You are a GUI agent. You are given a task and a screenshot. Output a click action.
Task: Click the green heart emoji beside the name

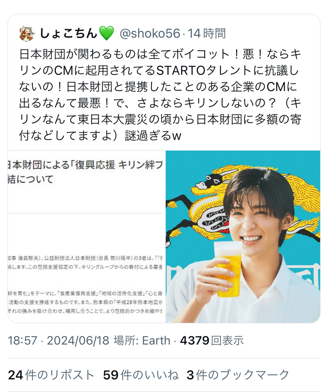tap(107, 34)
